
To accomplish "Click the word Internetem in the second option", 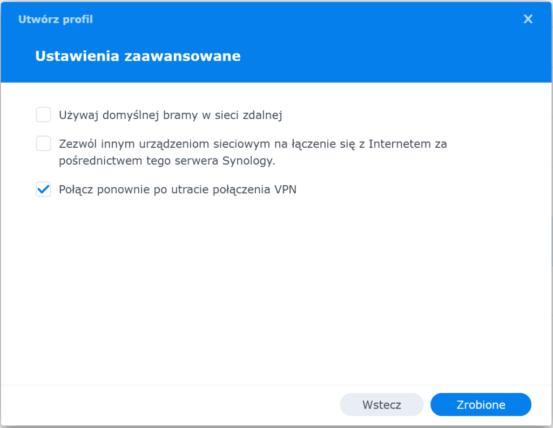I will pyautogui.click(x=402, y=144).
